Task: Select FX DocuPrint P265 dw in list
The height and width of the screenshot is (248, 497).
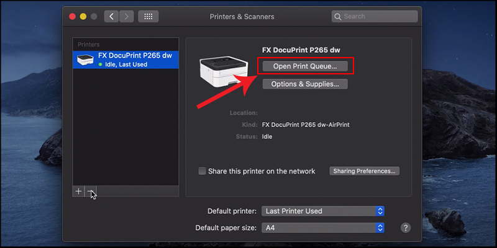Action: pos(126,60)
